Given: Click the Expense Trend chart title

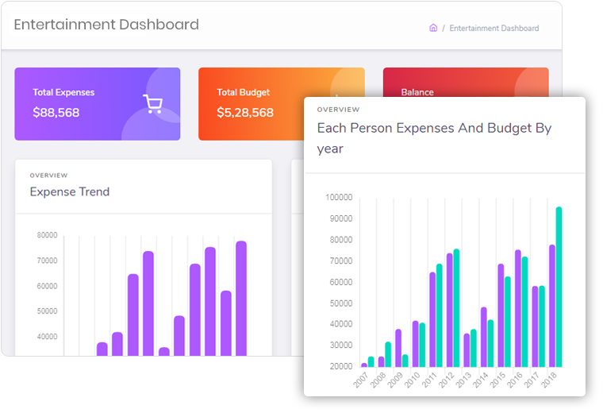Looking at the screenshot, I should [70, 191].
